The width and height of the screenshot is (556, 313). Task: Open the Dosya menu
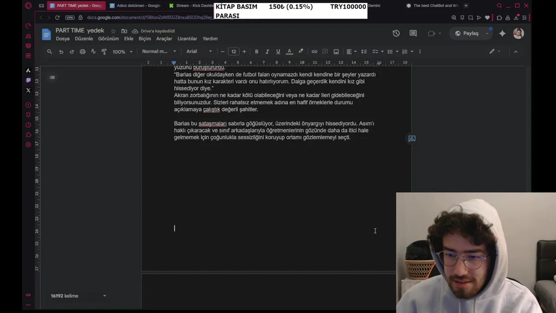(x=63, y=39)
